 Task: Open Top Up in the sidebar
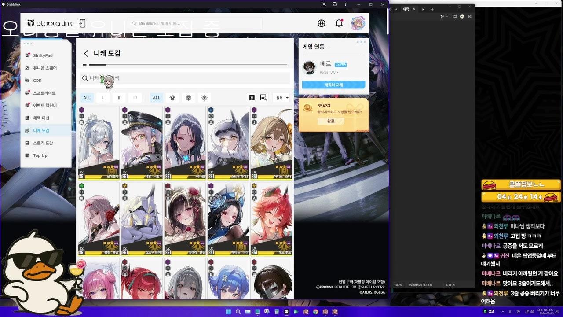pos(46,155)
